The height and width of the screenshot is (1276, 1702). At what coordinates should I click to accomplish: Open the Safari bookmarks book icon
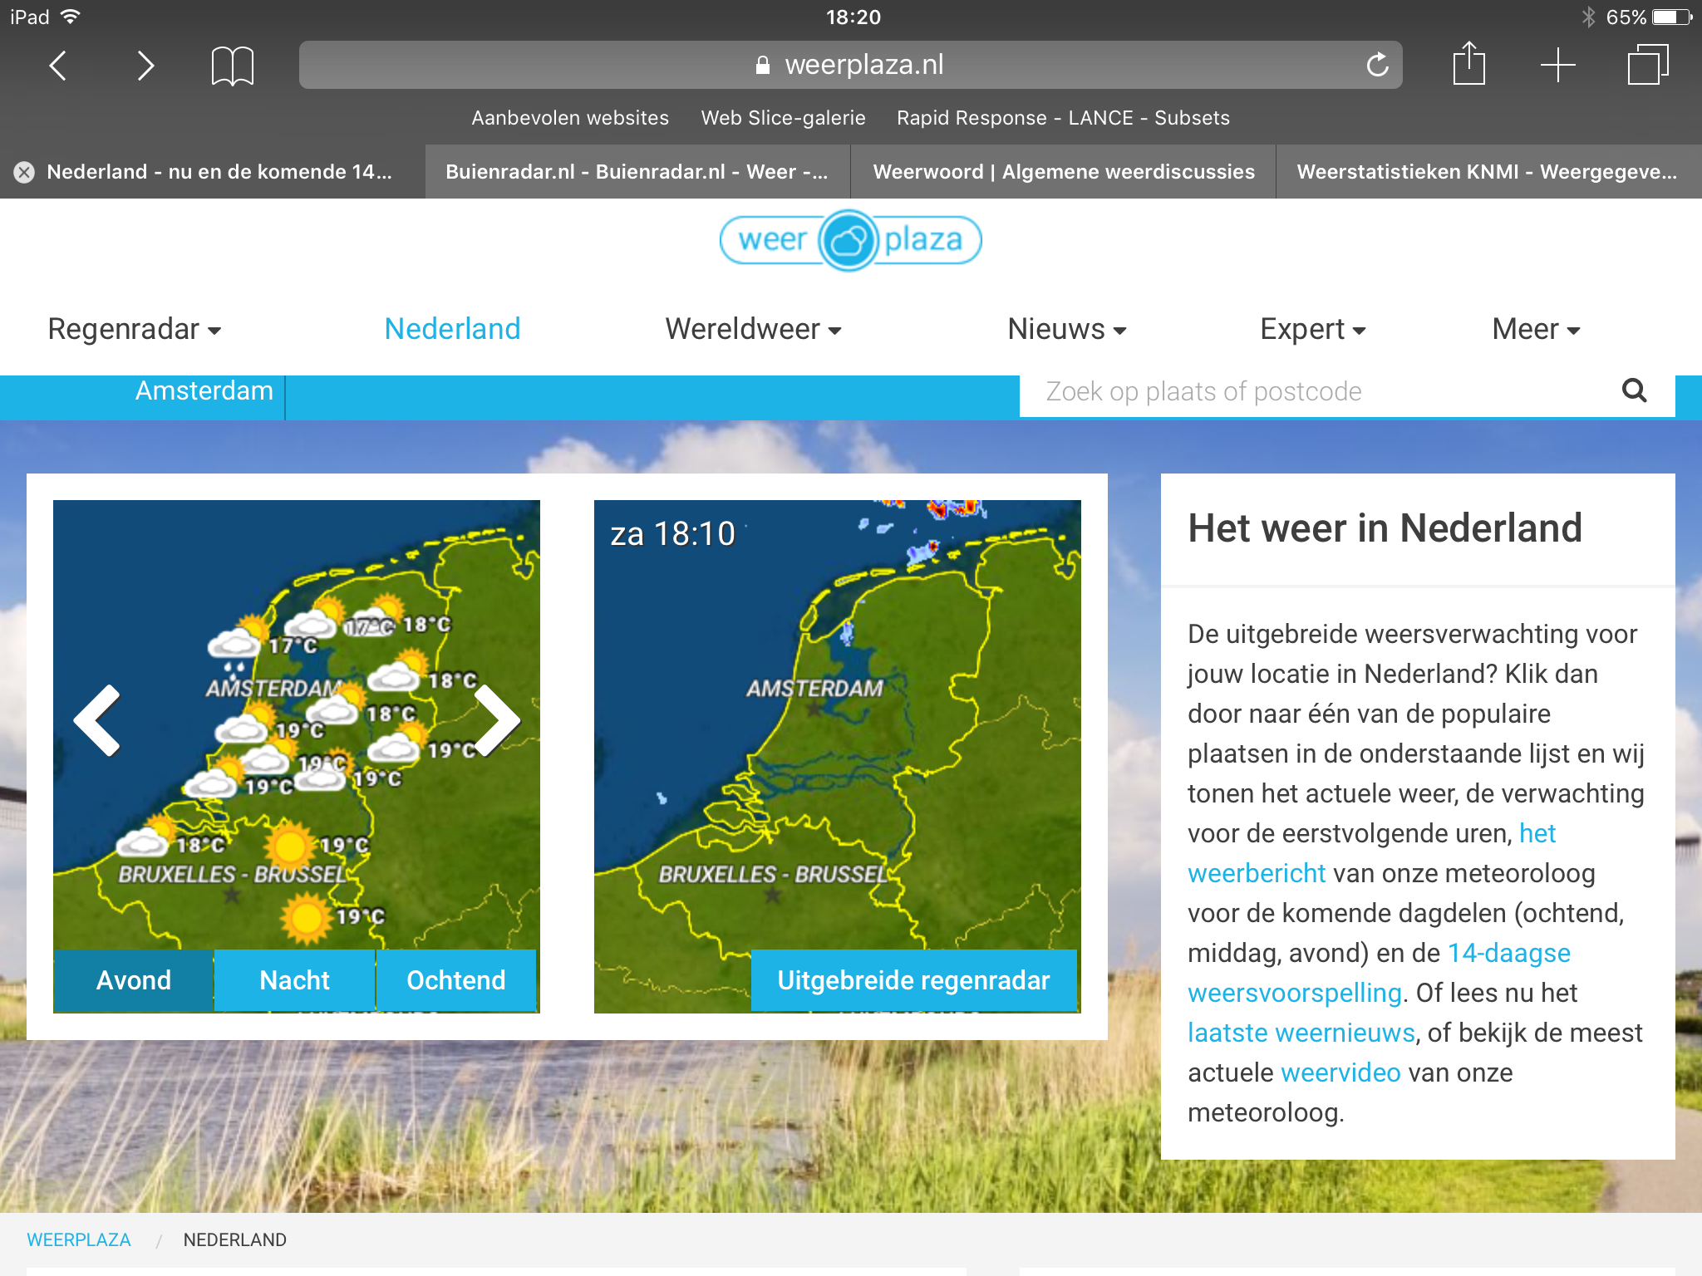coord(233,66)
